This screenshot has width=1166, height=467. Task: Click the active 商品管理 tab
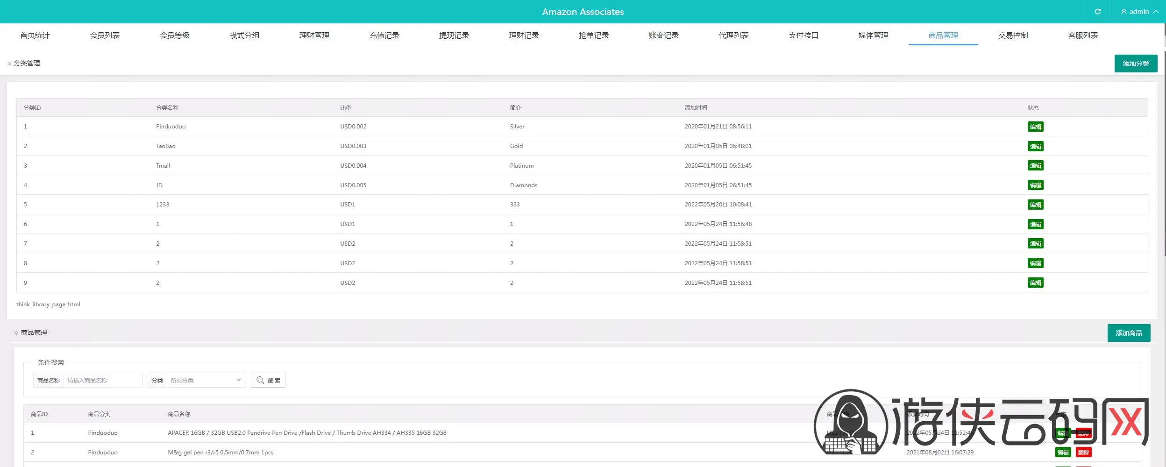(x=943, y=35)
